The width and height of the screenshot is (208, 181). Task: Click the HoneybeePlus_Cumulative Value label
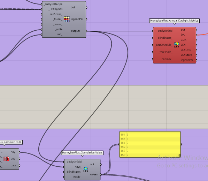coord(82,153)
